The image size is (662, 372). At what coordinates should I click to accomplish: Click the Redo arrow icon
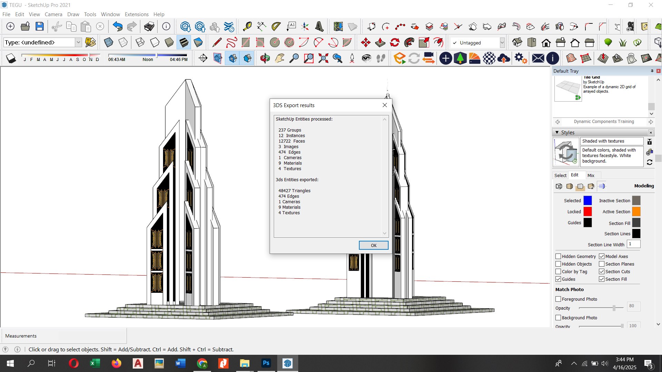pyautogui.click(x=132, y=27)
